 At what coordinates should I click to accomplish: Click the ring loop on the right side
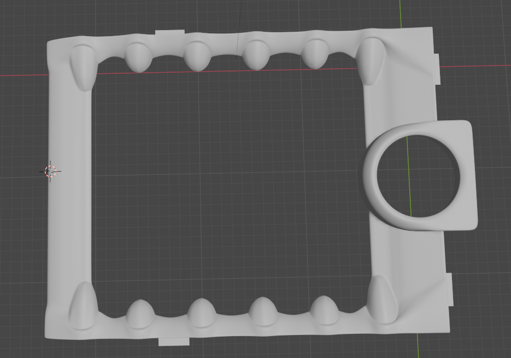[372, 180]
